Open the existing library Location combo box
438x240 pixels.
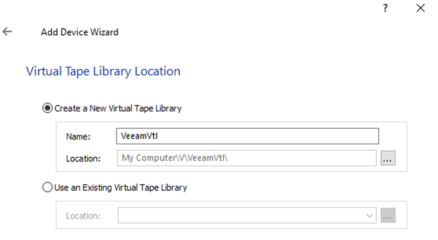pos(247,215)
